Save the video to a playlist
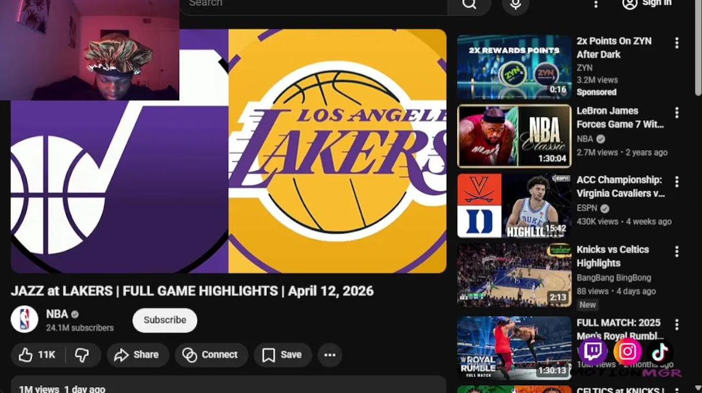Image resolution: width=702 pixels, height=393 pixels. [282, 355]
